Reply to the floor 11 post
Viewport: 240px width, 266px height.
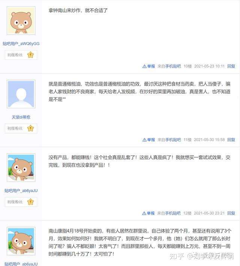231,140
